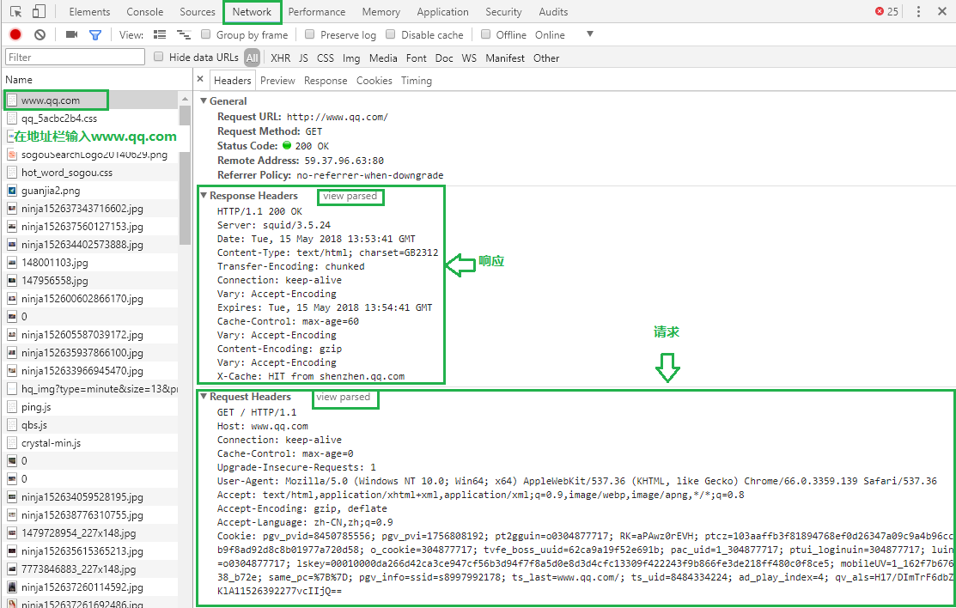Select the ninja152637343716602.jpg request
The image size is (956, 608).
[x=91, y=209]
